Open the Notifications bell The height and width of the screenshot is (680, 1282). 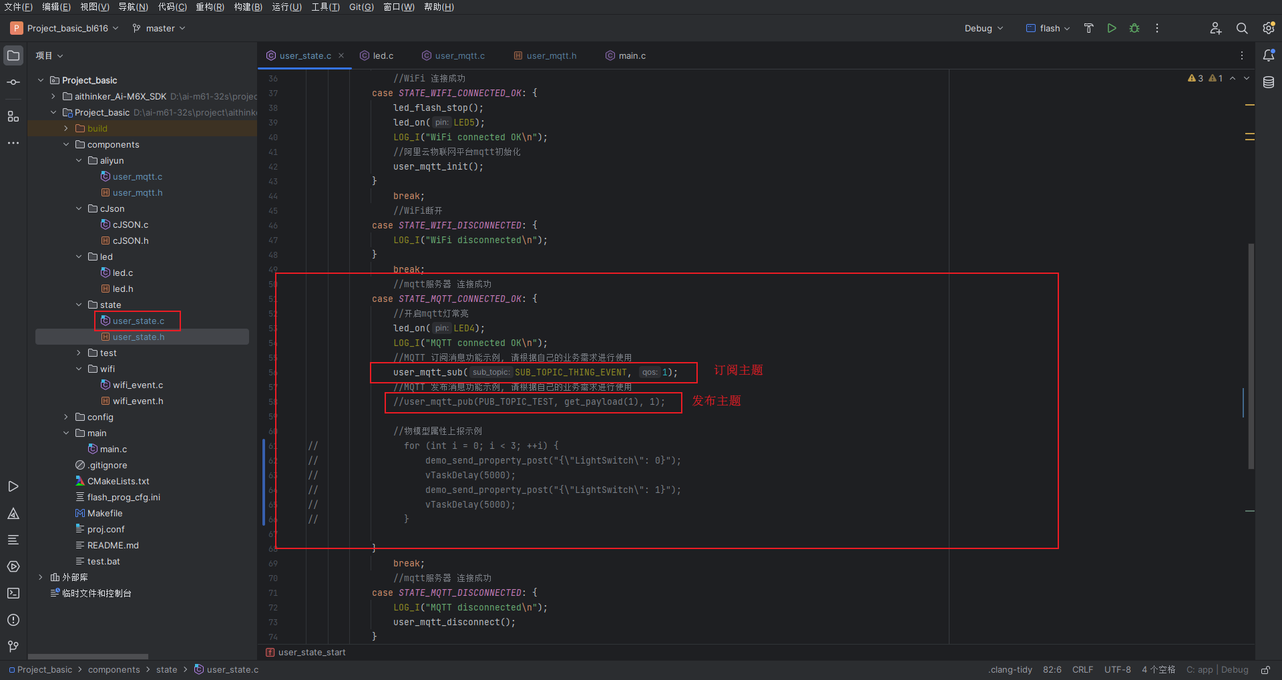[1269, 55]
